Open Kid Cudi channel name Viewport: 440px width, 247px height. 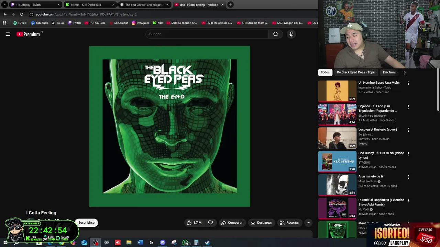363,210
